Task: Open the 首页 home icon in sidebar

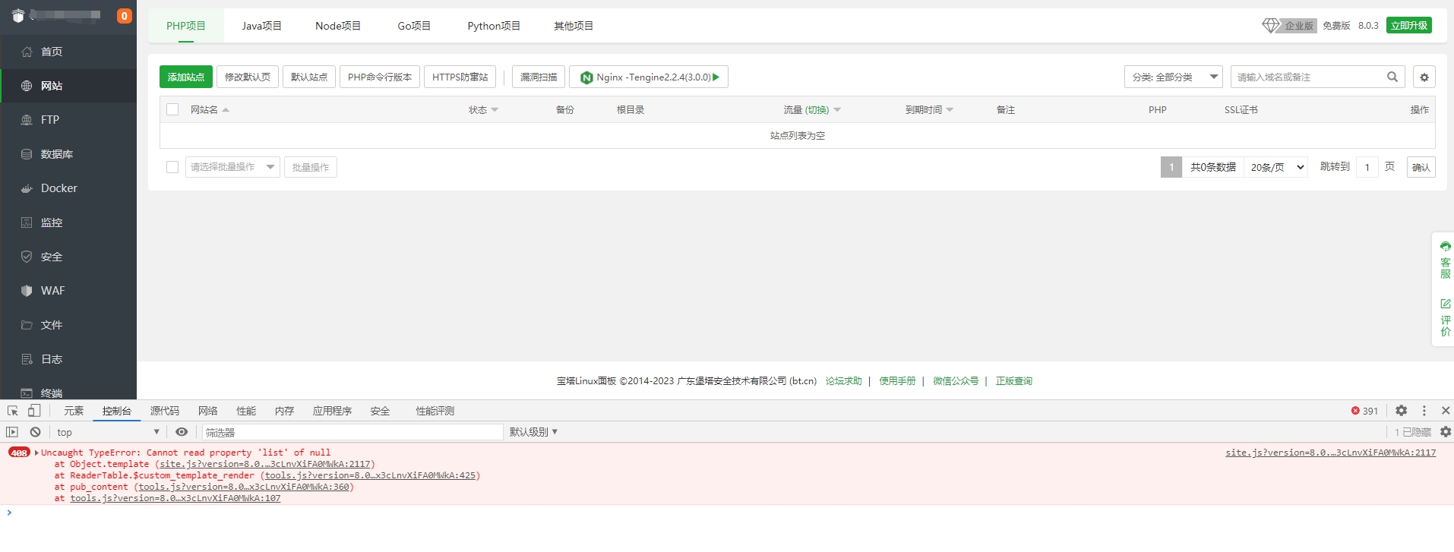Action: pyautogui.click(x=27, y=52)
